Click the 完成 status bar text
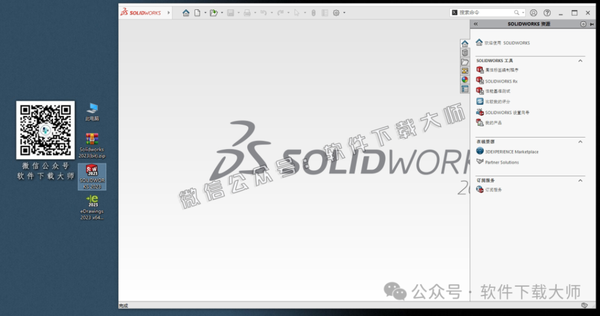The height and width of the screenshot is (316, 600). (123, 305)
